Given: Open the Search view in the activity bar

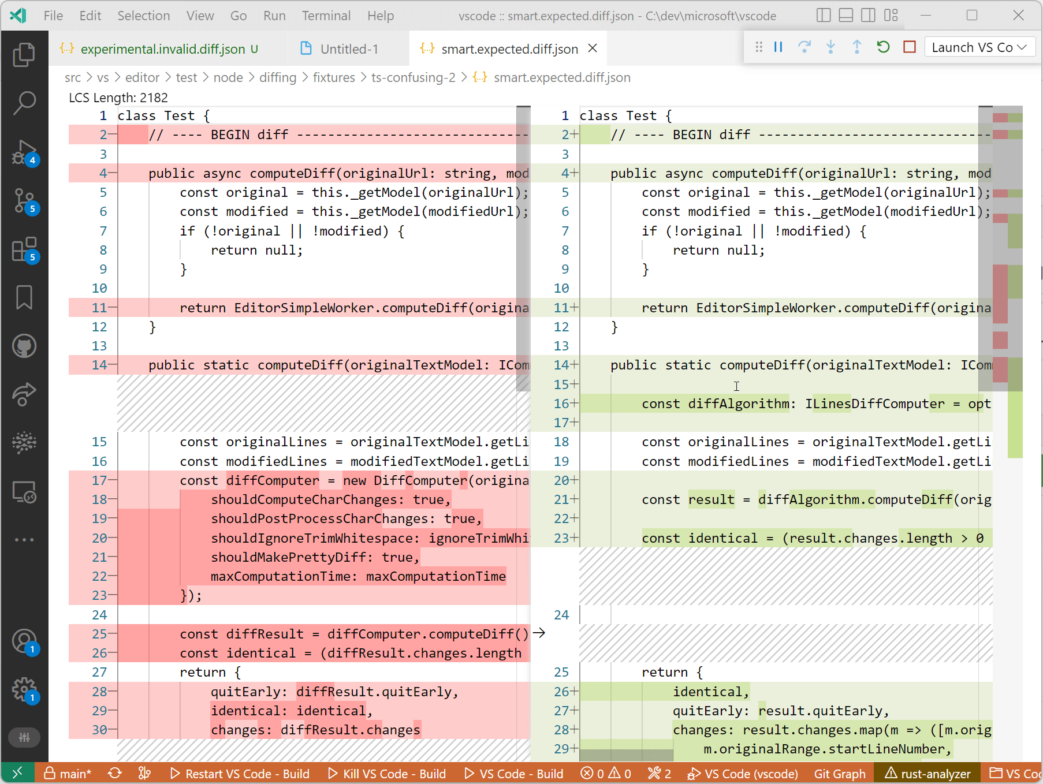Looking at the screenshot, I should tap(24, 103).
